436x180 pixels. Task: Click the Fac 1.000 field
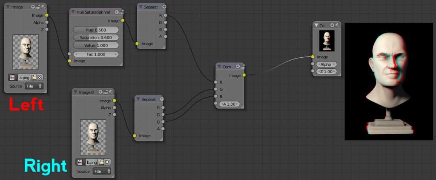[x=96, y=54]
